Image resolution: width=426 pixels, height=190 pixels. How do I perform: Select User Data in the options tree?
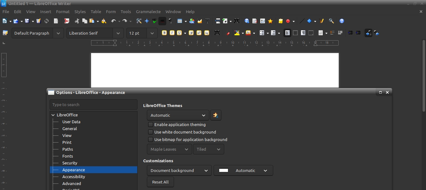coord(71,122)
